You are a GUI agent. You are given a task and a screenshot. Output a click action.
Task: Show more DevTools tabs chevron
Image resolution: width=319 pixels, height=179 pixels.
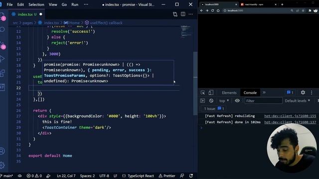pyautogui.click(x=264, y=92)
